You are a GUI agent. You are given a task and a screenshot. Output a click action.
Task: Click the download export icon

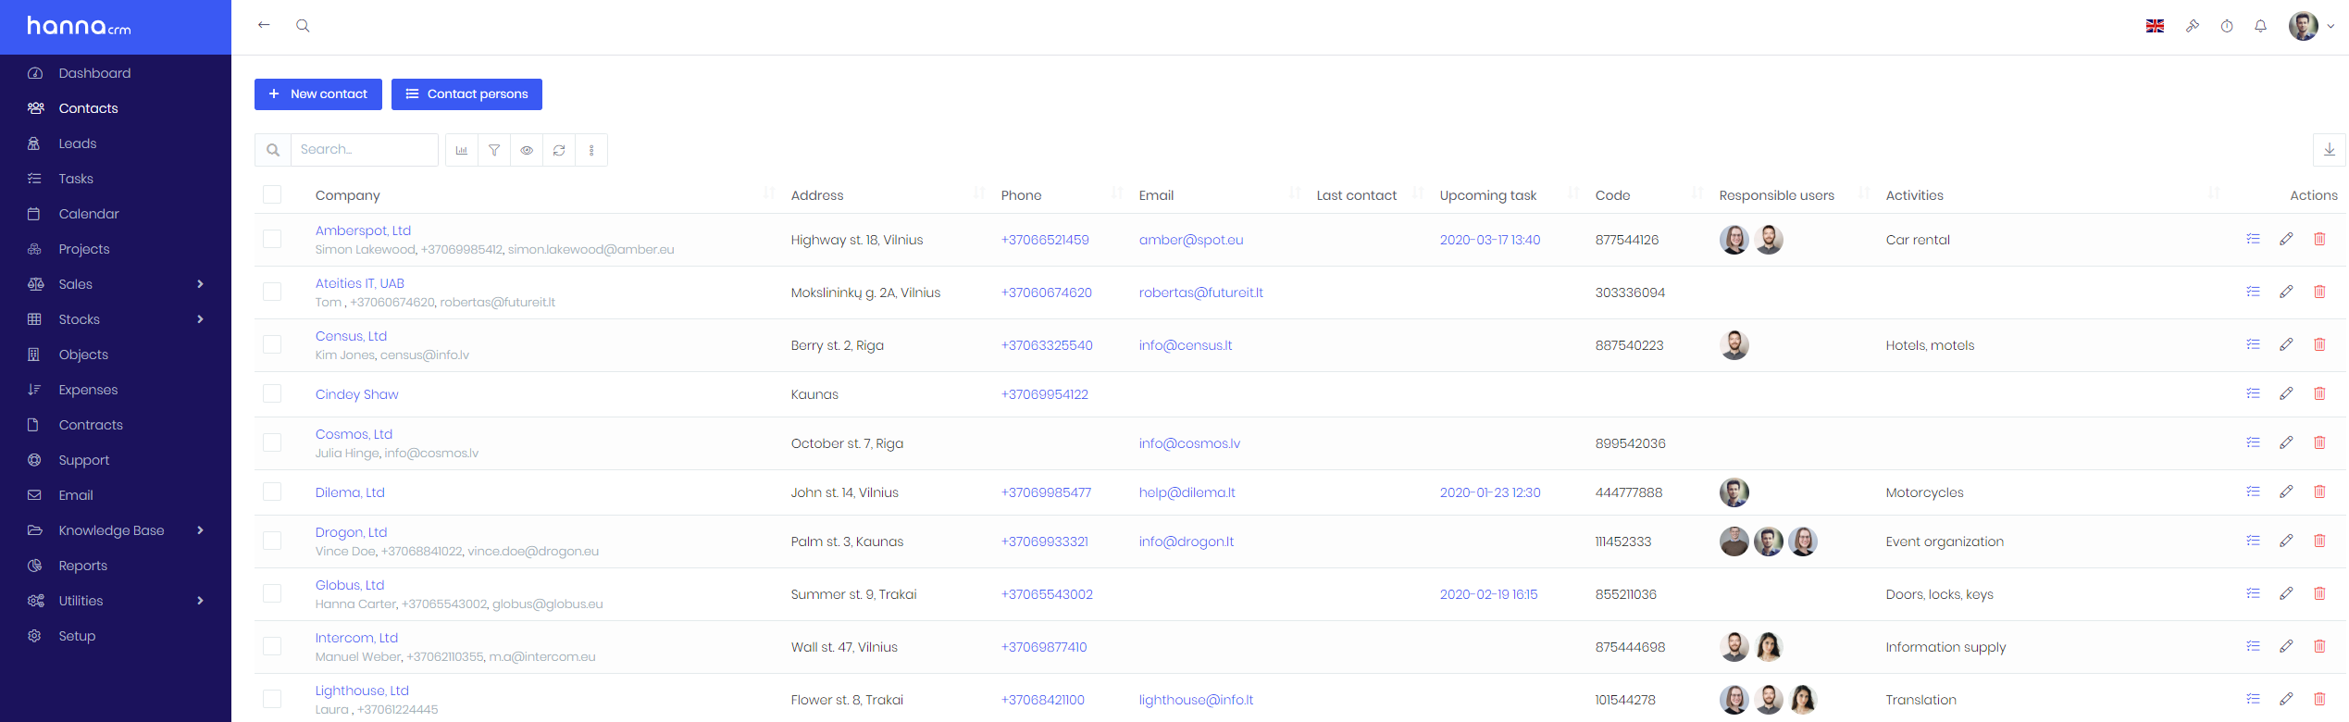pyautogui.click(x=2329, y=150)
